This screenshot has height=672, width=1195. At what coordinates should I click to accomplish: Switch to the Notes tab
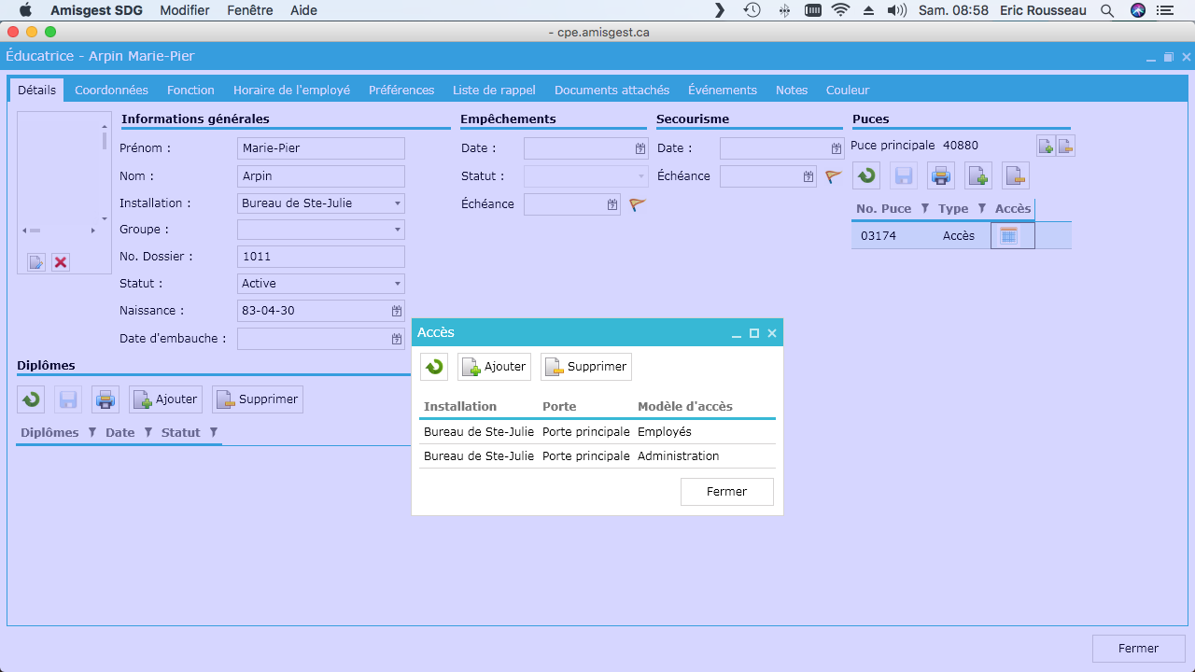tap(792, 91)
